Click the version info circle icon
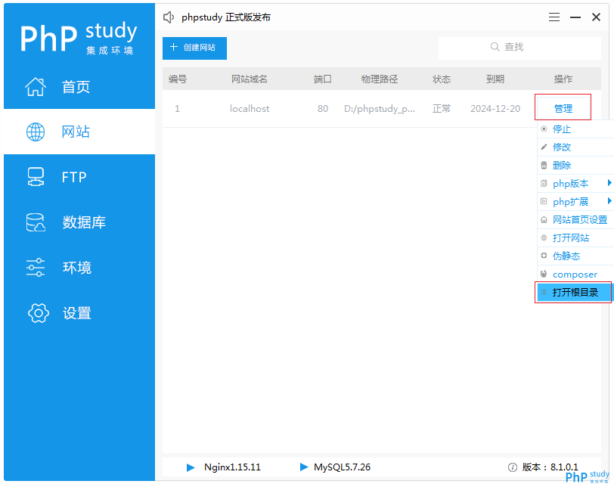Image resolution: width=614 pixels, height=484 pixels. (x=512, y=467)
